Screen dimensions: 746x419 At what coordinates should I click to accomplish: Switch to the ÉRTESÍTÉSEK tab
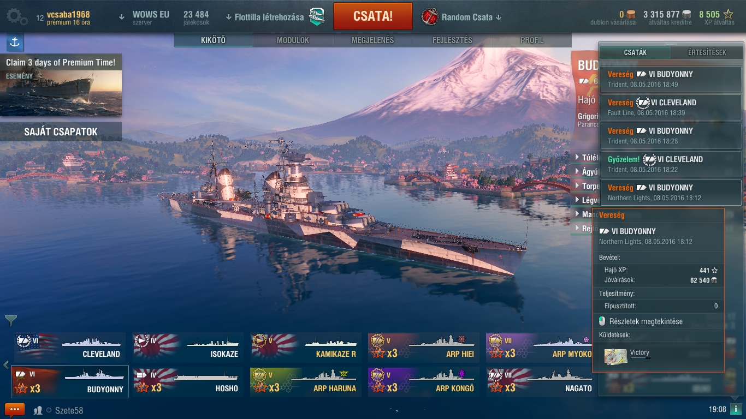[707, 52]
